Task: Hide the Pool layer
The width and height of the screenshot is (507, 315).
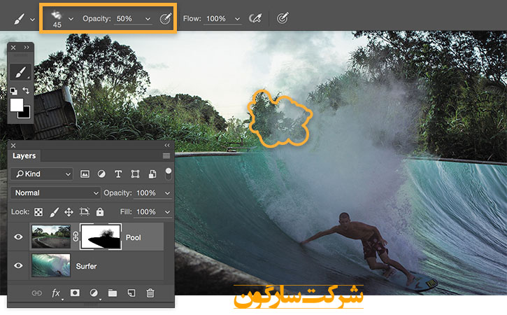Action: [x=19, y=237]
